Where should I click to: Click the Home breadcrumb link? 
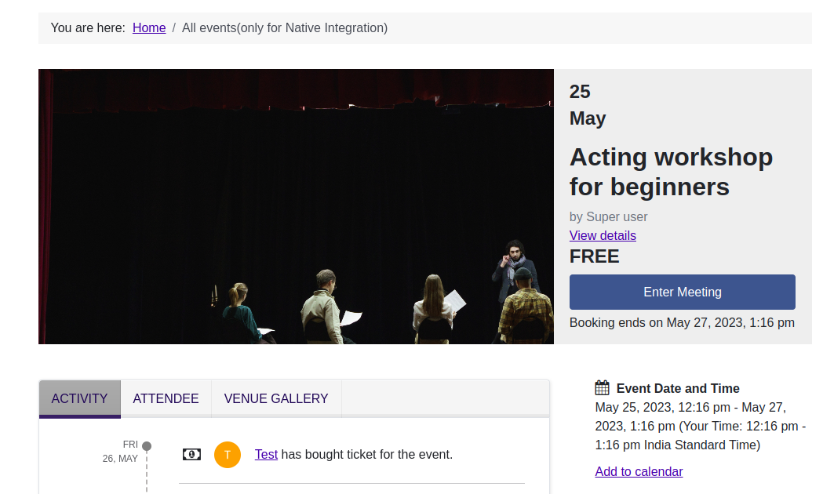149,28
